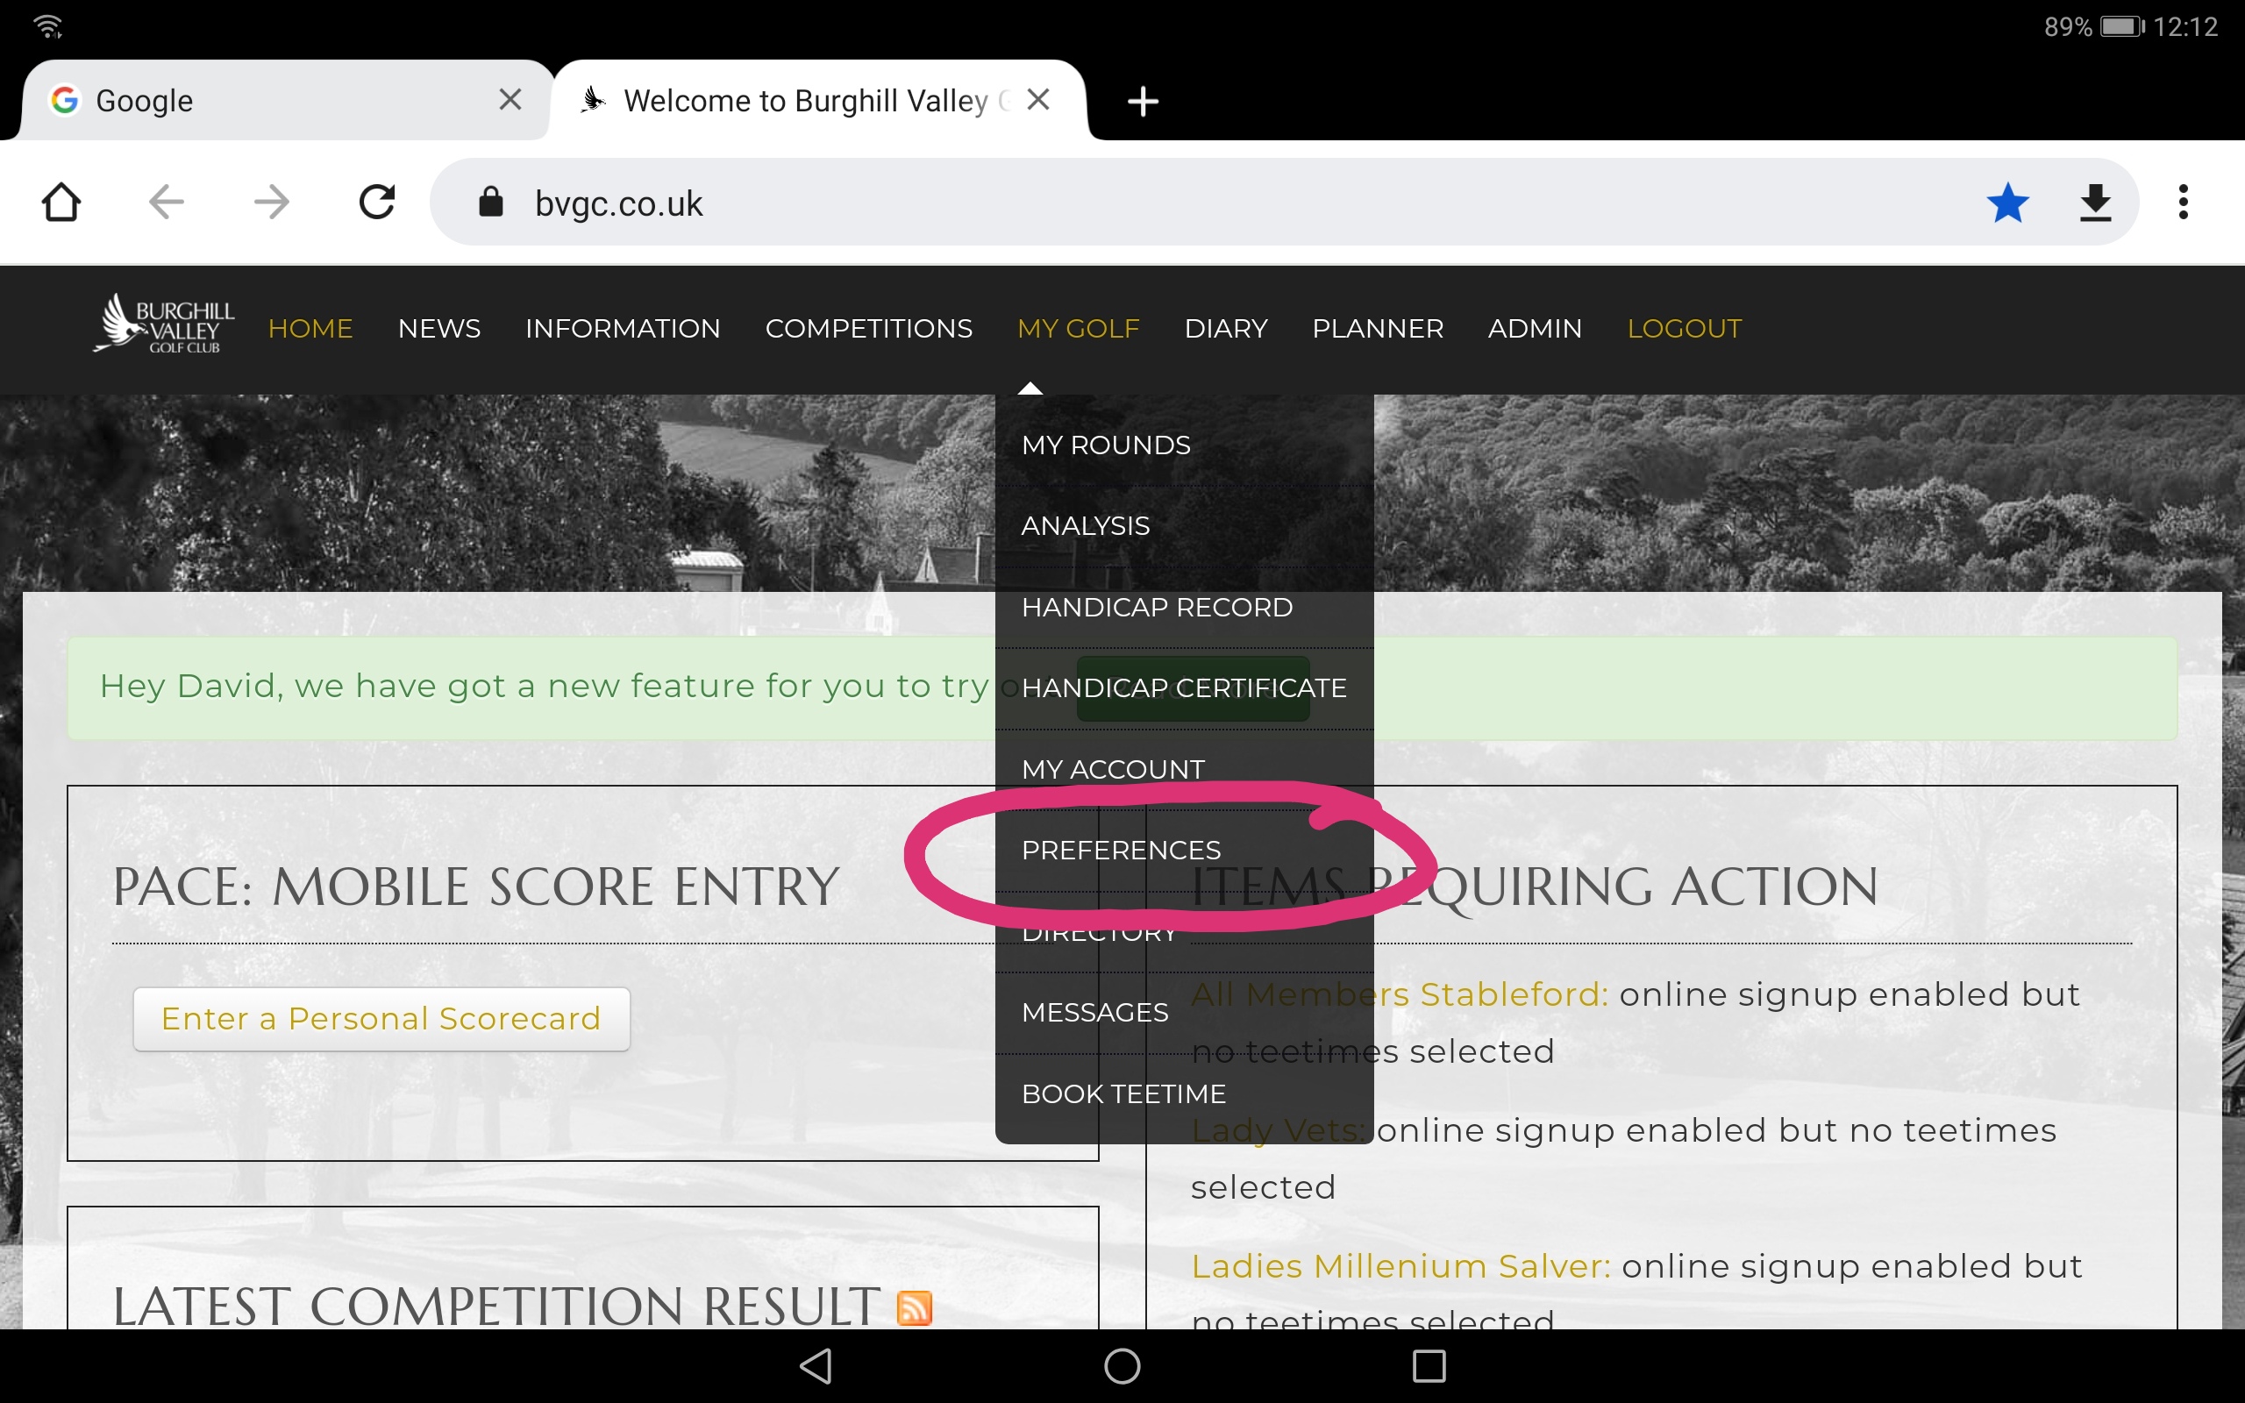Tap the Android recent apps square
This screenshot has width=2245, height=1403.
click(1429, 1366)
